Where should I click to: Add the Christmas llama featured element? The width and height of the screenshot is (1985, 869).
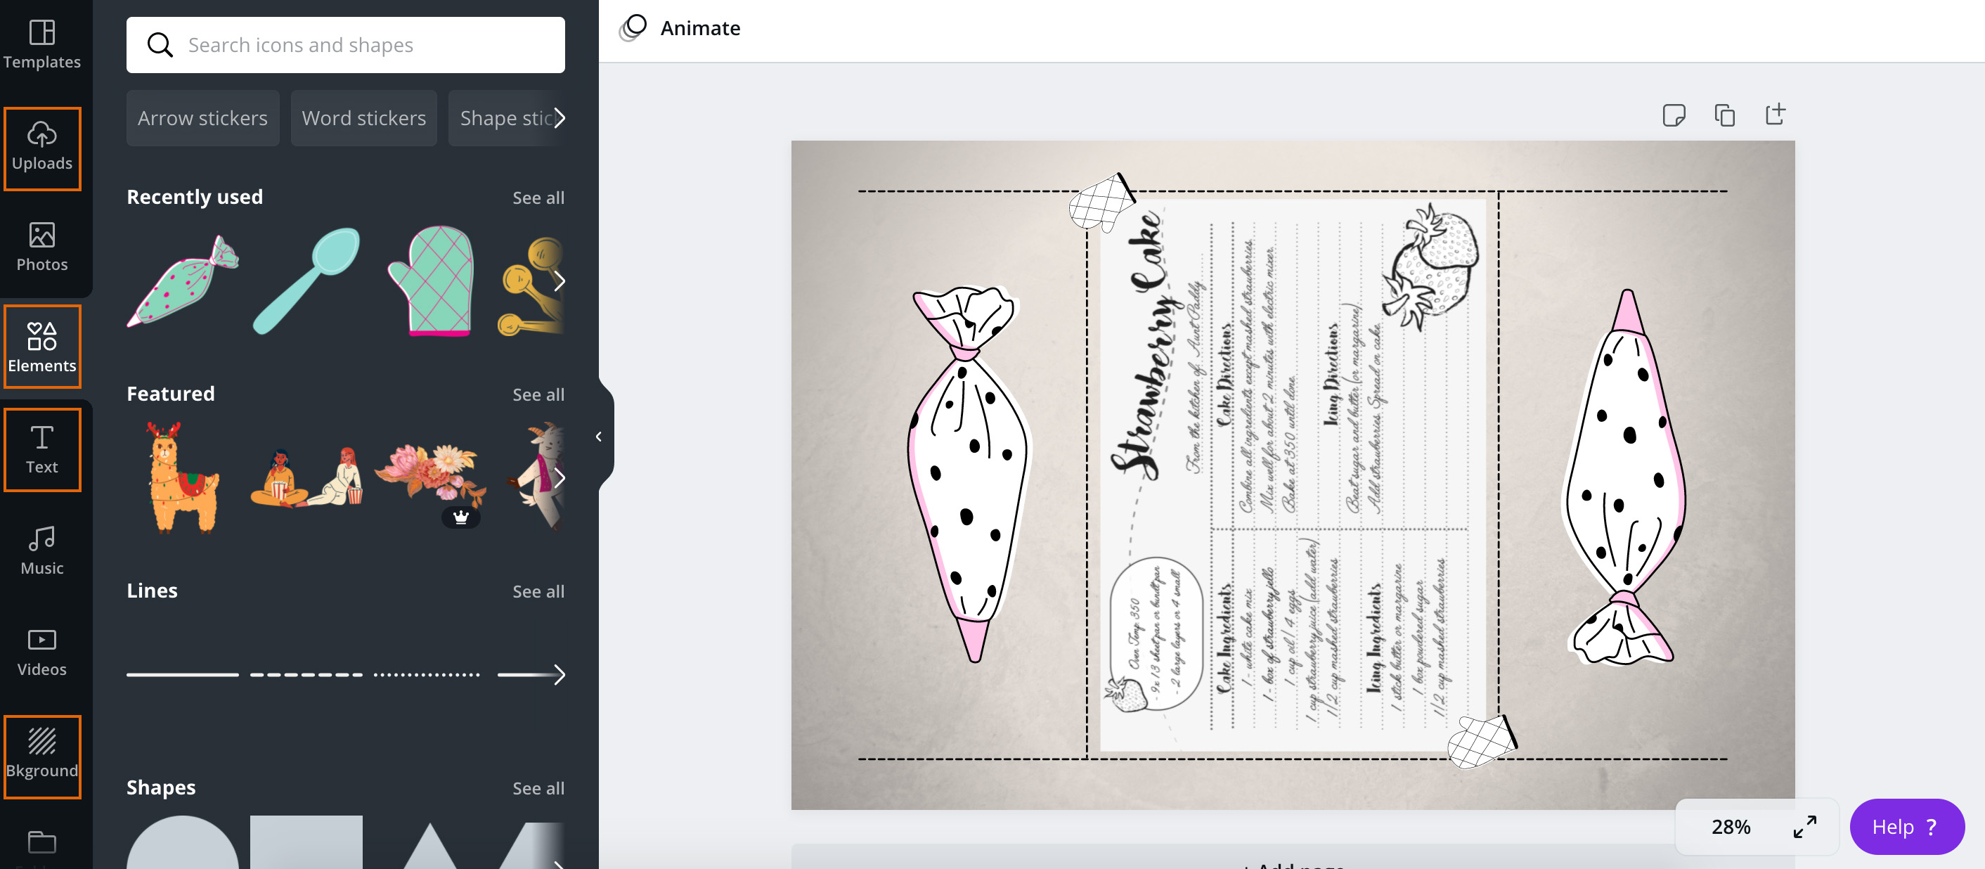[183, 477]
